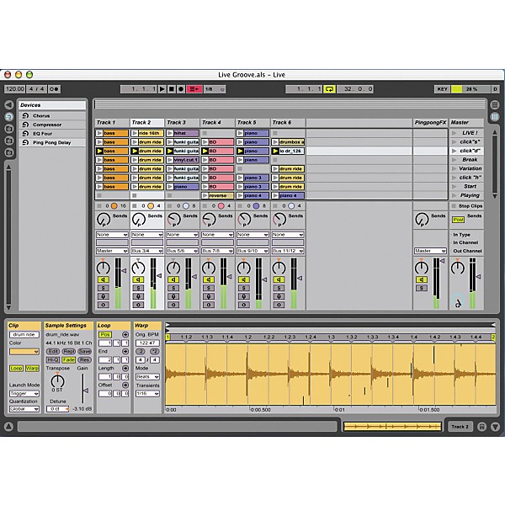Image resolution: width=505 pixels, height=505 pixels.
Task: Open Track 1 input type None dropdown
Action: 112,235
